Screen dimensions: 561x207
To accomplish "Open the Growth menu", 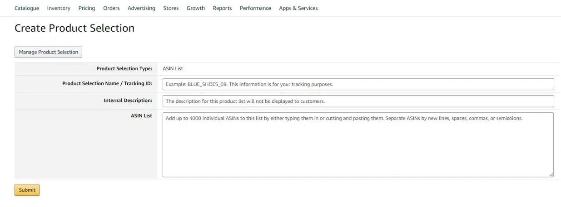I will point(196,8).
